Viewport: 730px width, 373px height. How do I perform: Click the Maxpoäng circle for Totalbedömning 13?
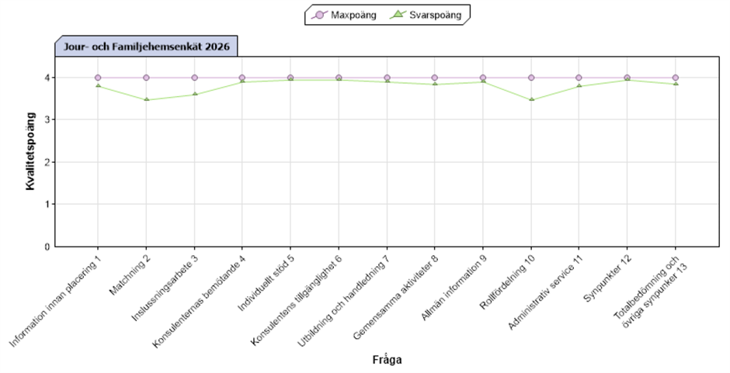point(675,78)
